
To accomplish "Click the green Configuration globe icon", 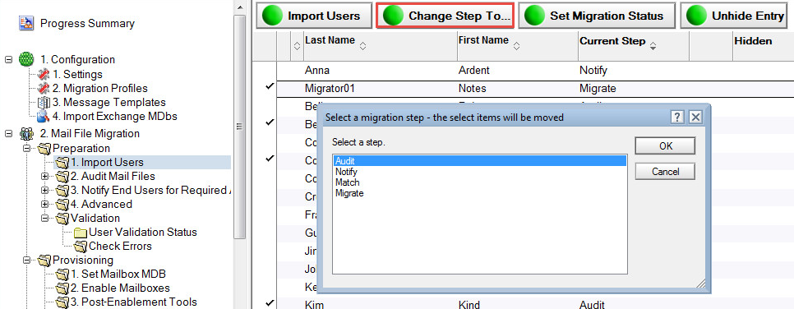I will click(x=25, y=59).
